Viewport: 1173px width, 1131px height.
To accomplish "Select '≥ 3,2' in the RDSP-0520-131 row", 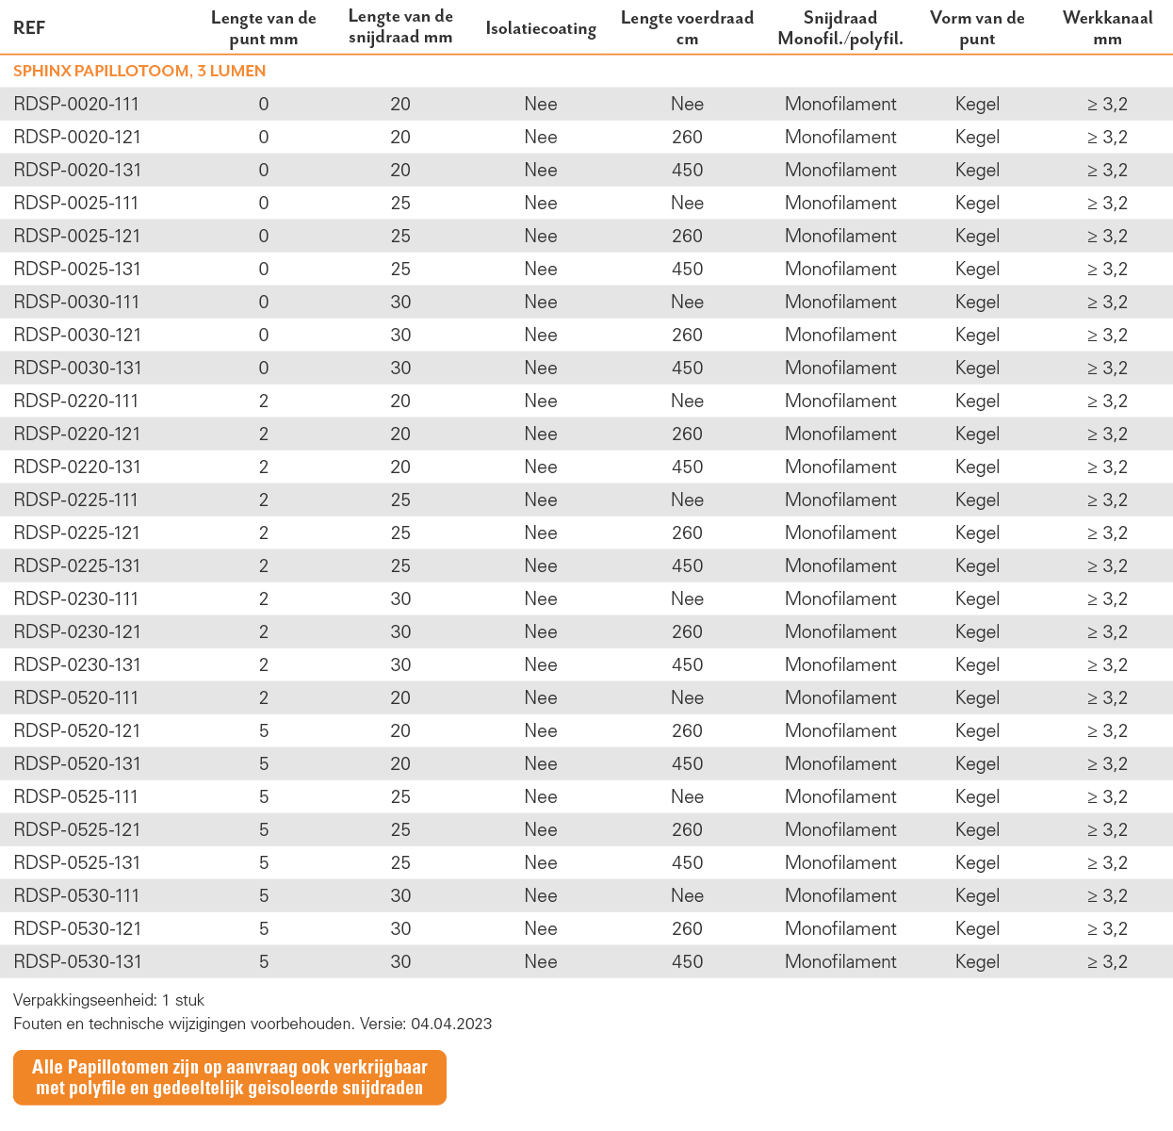I will (x=1108, y=763).
